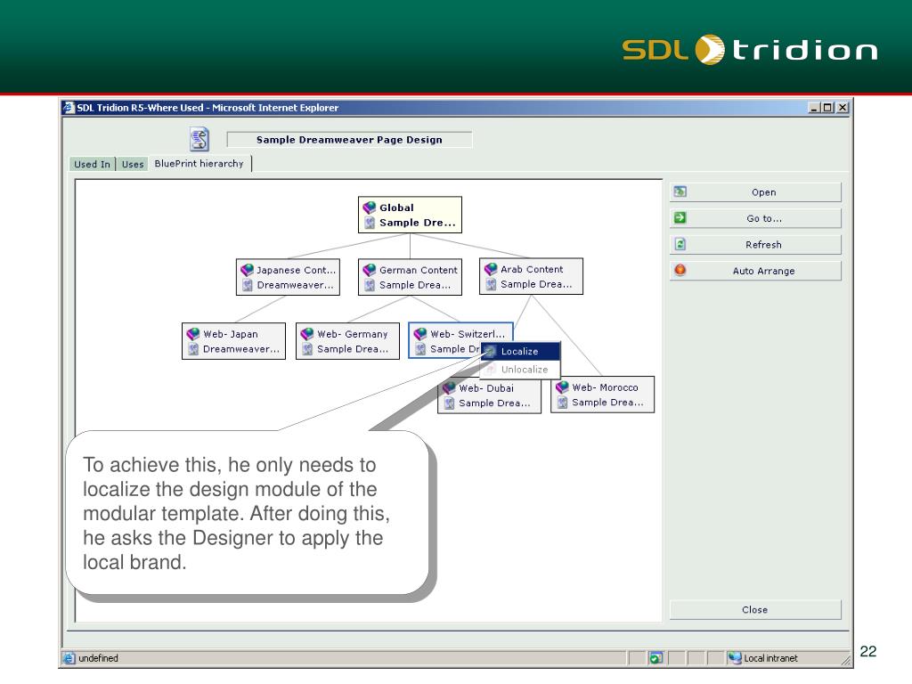This screenshot has width=912, height=684.
Task: Click the Sample Dreamweaver Page Design document icon
Action: click(199, 140)
